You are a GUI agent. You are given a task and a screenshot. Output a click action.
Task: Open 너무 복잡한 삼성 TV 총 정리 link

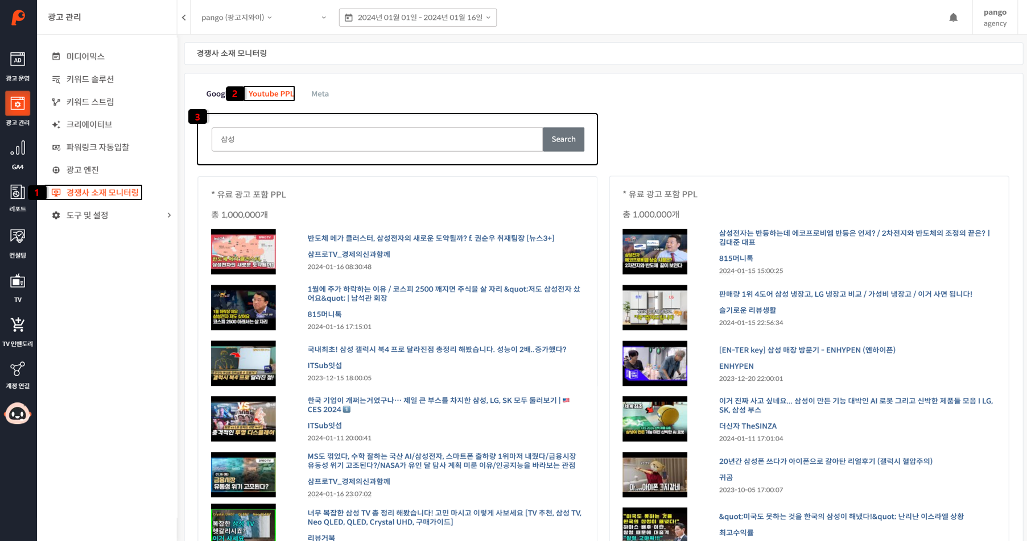click(x=444, y=517)
